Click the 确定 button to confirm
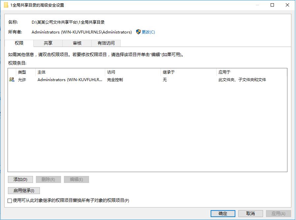The image size is (296, 220). point(223,213)
